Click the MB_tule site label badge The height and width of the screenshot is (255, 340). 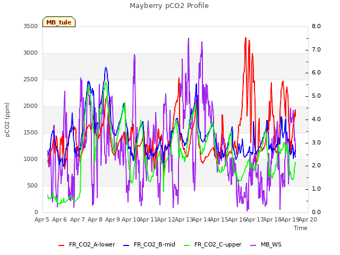[59, 22]
